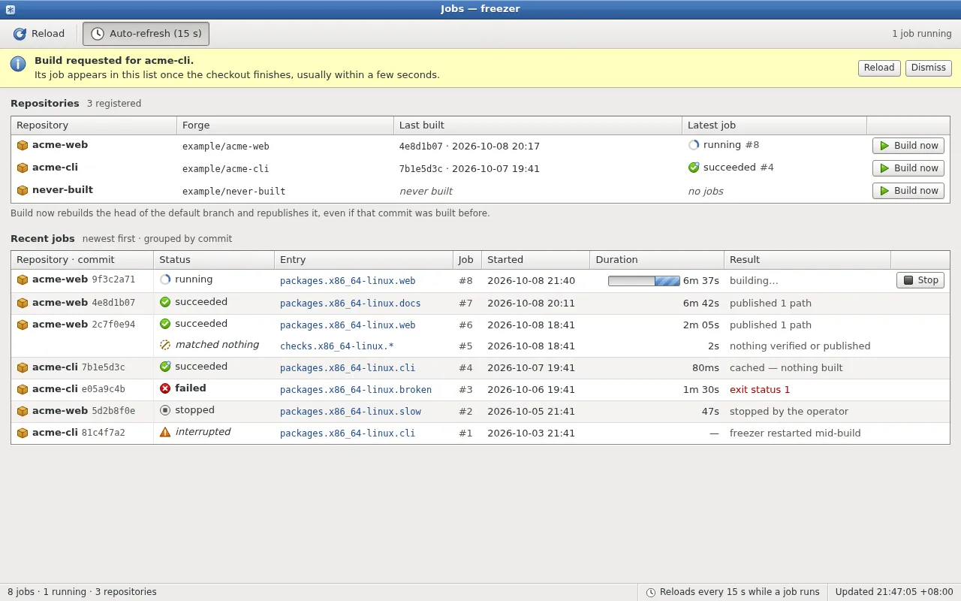Select 'freezer restarted mid-build' result
This screenshot has width=961, height=601.
click(x=795, y=433)
